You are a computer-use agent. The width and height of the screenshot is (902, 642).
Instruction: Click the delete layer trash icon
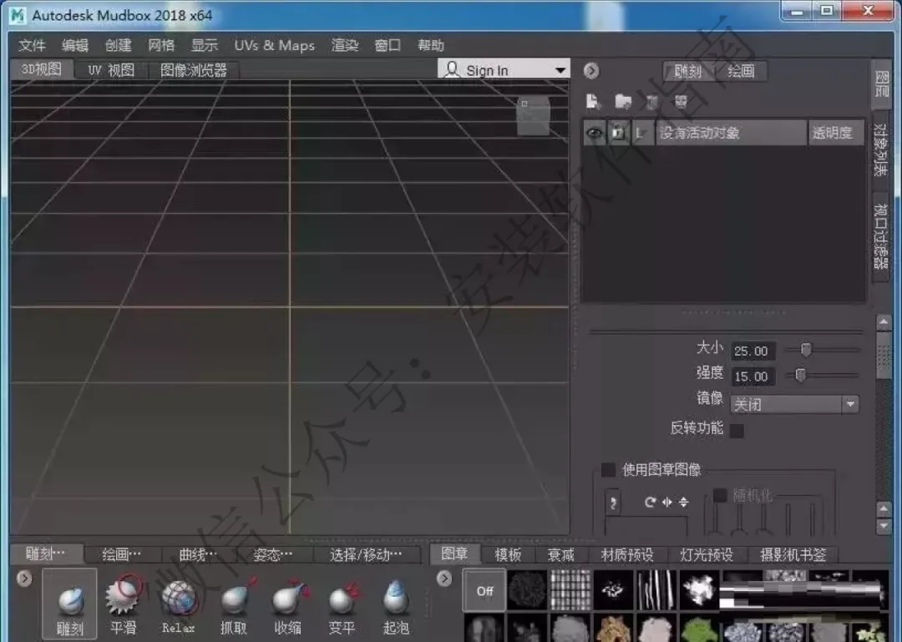coord(651,103)
